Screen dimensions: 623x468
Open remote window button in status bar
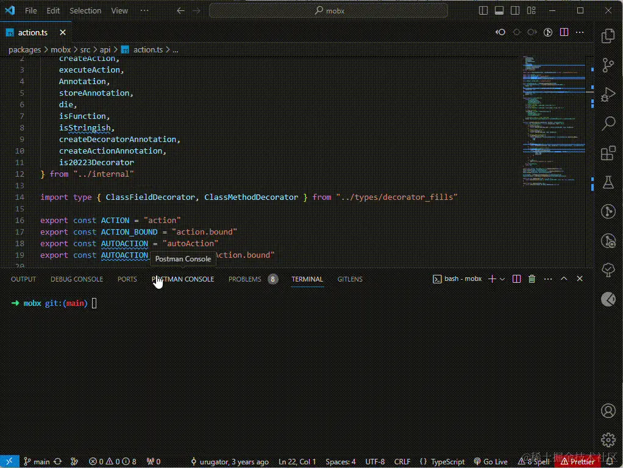10,461
